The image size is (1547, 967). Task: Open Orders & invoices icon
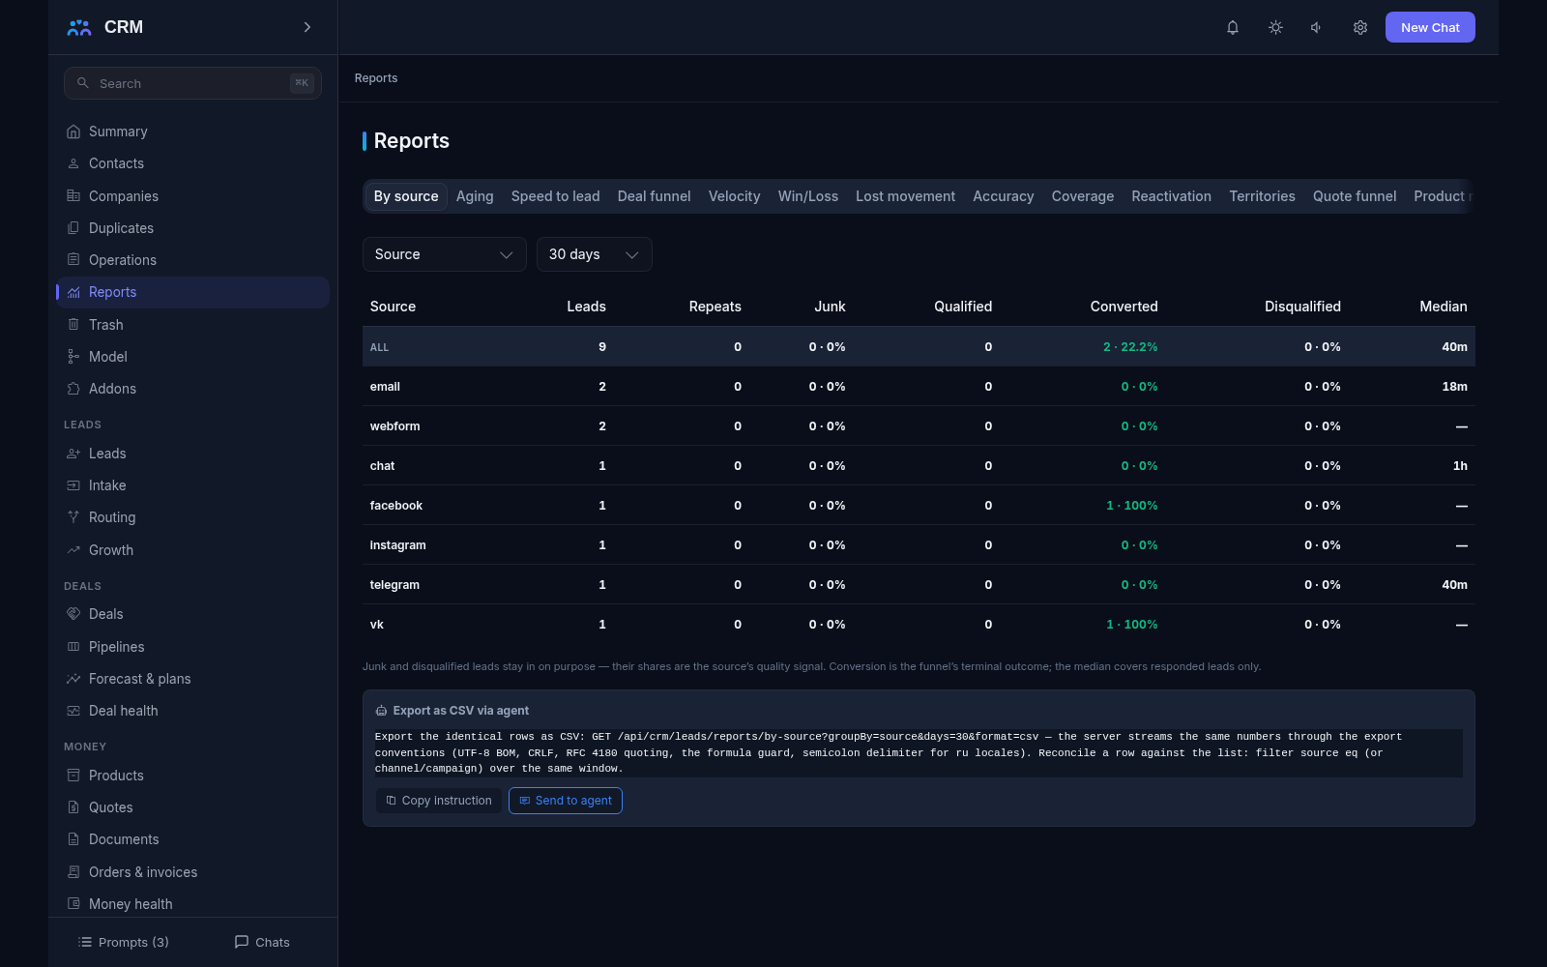point(73,872)
